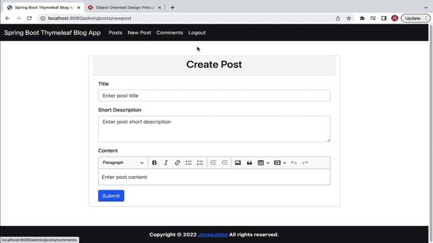The width and height of the screenshot is (433, 243).
Task: Go back to the previous page
Action: 7,18
